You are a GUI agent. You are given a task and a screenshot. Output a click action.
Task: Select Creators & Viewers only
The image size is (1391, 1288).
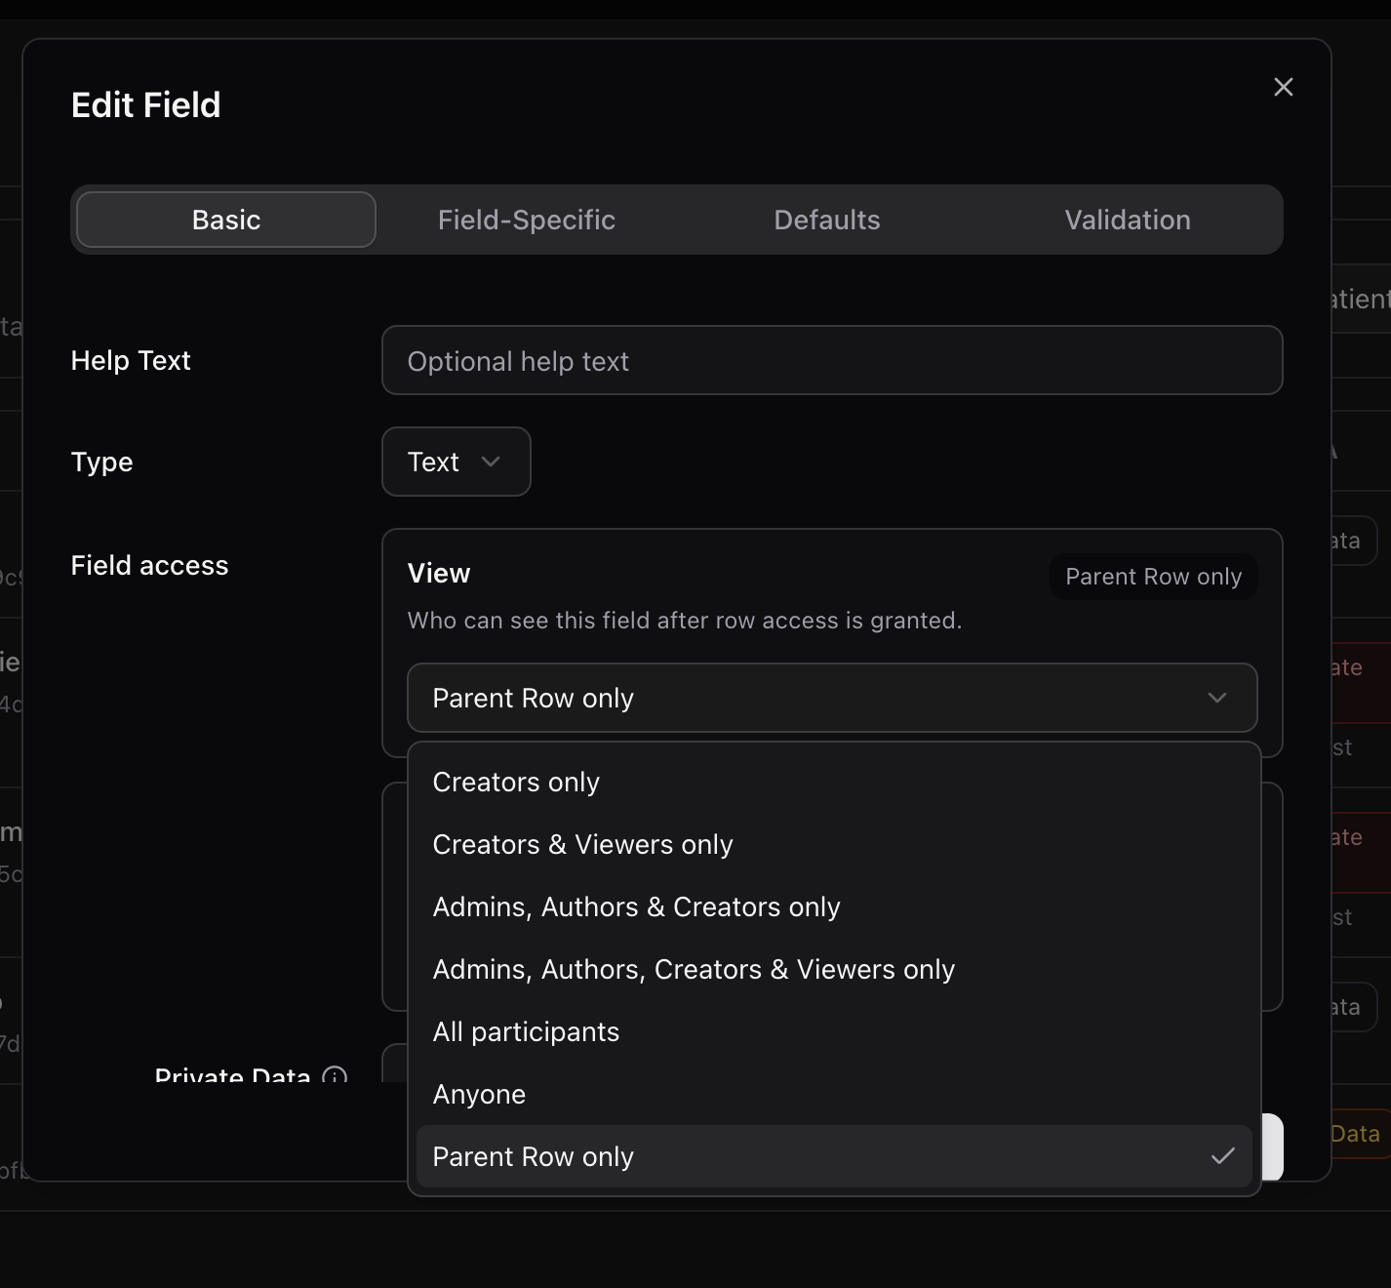pyautogui.click(x=834, y=845)
